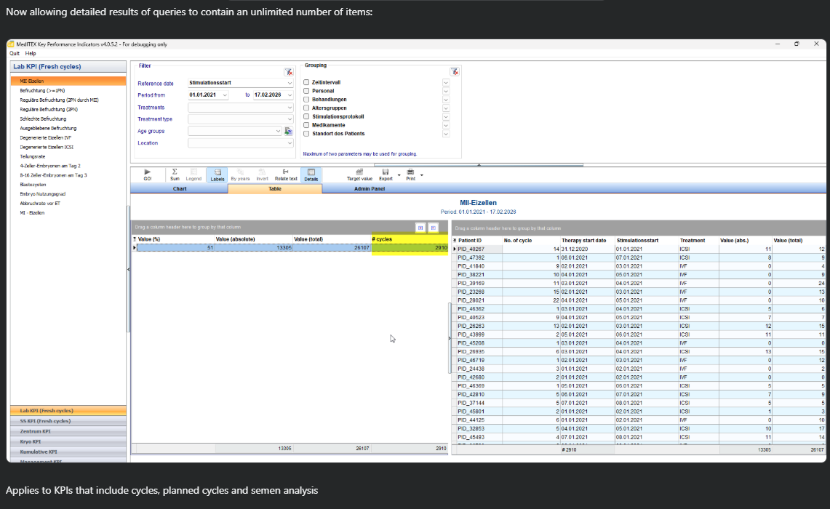Open the dropdown arrow beside Zeitintervall
The height and width of the screenshot is (509, 830).
(x=446, y=83)
